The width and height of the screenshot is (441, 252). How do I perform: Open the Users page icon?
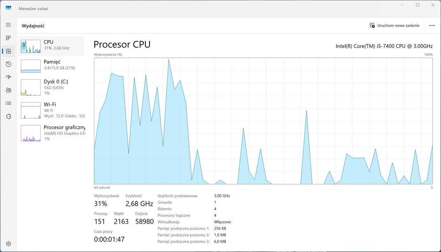tap(8, 90)
